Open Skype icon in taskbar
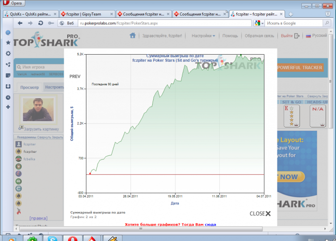The height and width of the screenshot is (241, 336). 52,238
